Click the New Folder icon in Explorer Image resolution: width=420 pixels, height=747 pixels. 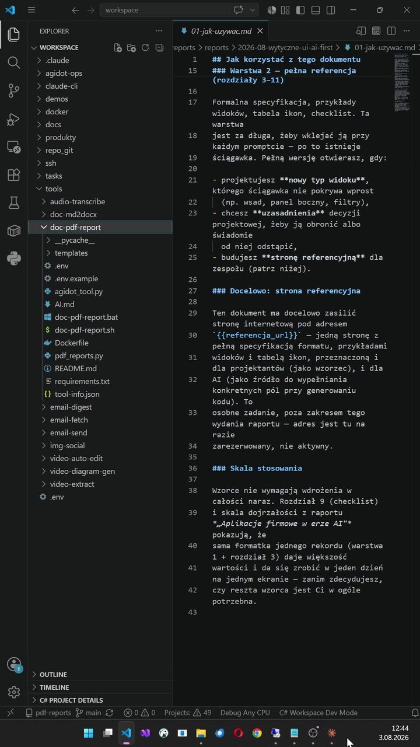132,48
